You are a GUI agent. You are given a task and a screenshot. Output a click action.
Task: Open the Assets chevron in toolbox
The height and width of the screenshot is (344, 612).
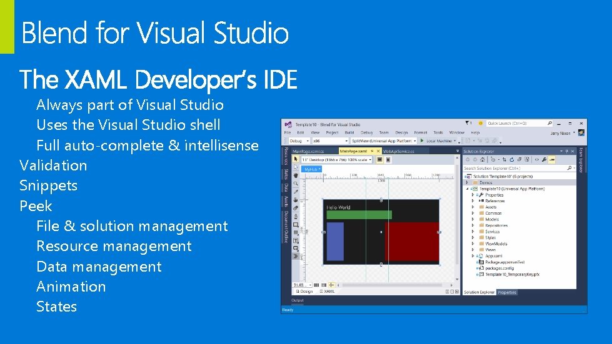click(x=296, y=256)
